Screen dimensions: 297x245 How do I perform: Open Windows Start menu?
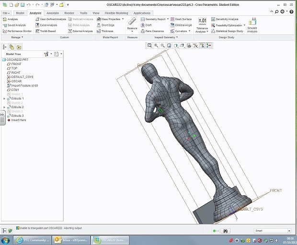(x=5, y=241)
